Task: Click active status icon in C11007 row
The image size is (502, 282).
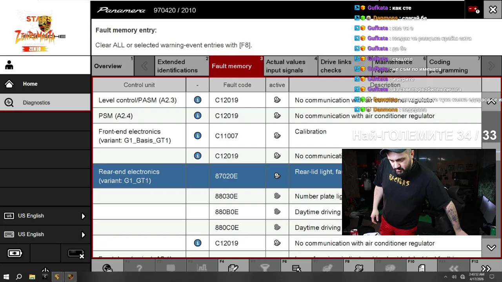Action: click(x=277, y=136)
